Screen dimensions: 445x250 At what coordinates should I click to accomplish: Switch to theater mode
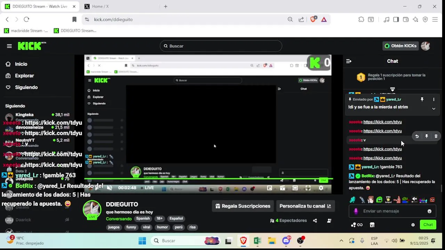tap(295, 188)
